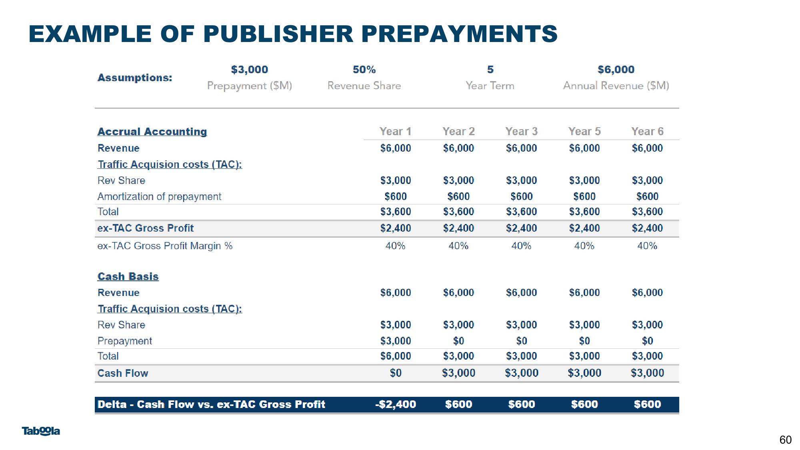This screenshot has height=450, width=800.
Task: Click Year 5 accrual total '$3,600'
Action: click(x=584, y=212)
